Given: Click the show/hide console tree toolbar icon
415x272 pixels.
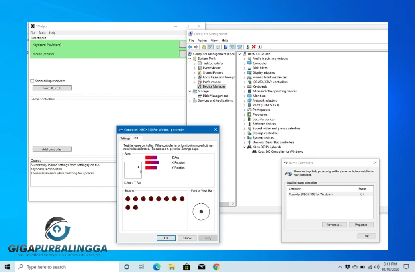Looking at the screenshot, I should [x=210, y=47].
